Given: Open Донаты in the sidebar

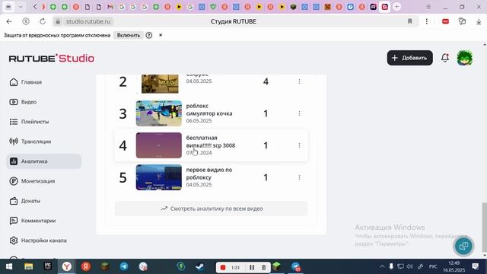Looking at the screenshot, I should pos(25,201).
